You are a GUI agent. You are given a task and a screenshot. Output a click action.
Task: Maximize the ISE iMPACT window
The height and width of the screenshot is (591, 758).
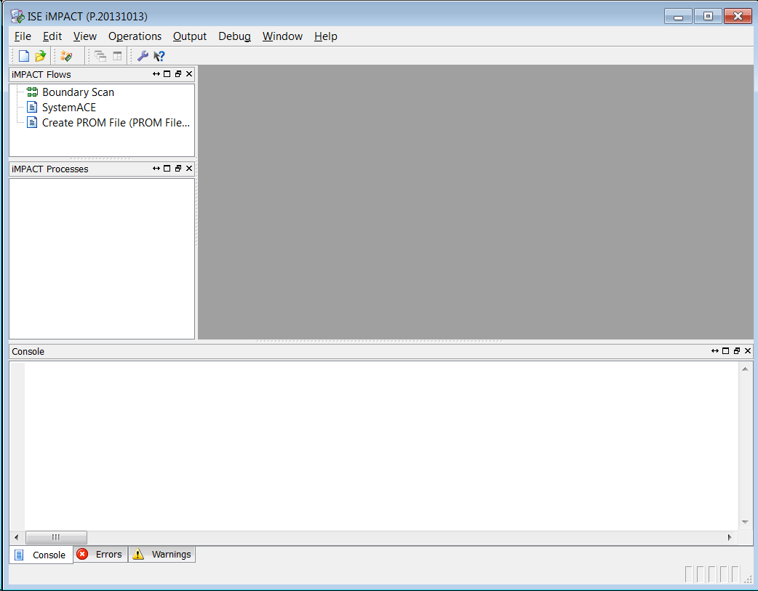[x=708, y=16]
